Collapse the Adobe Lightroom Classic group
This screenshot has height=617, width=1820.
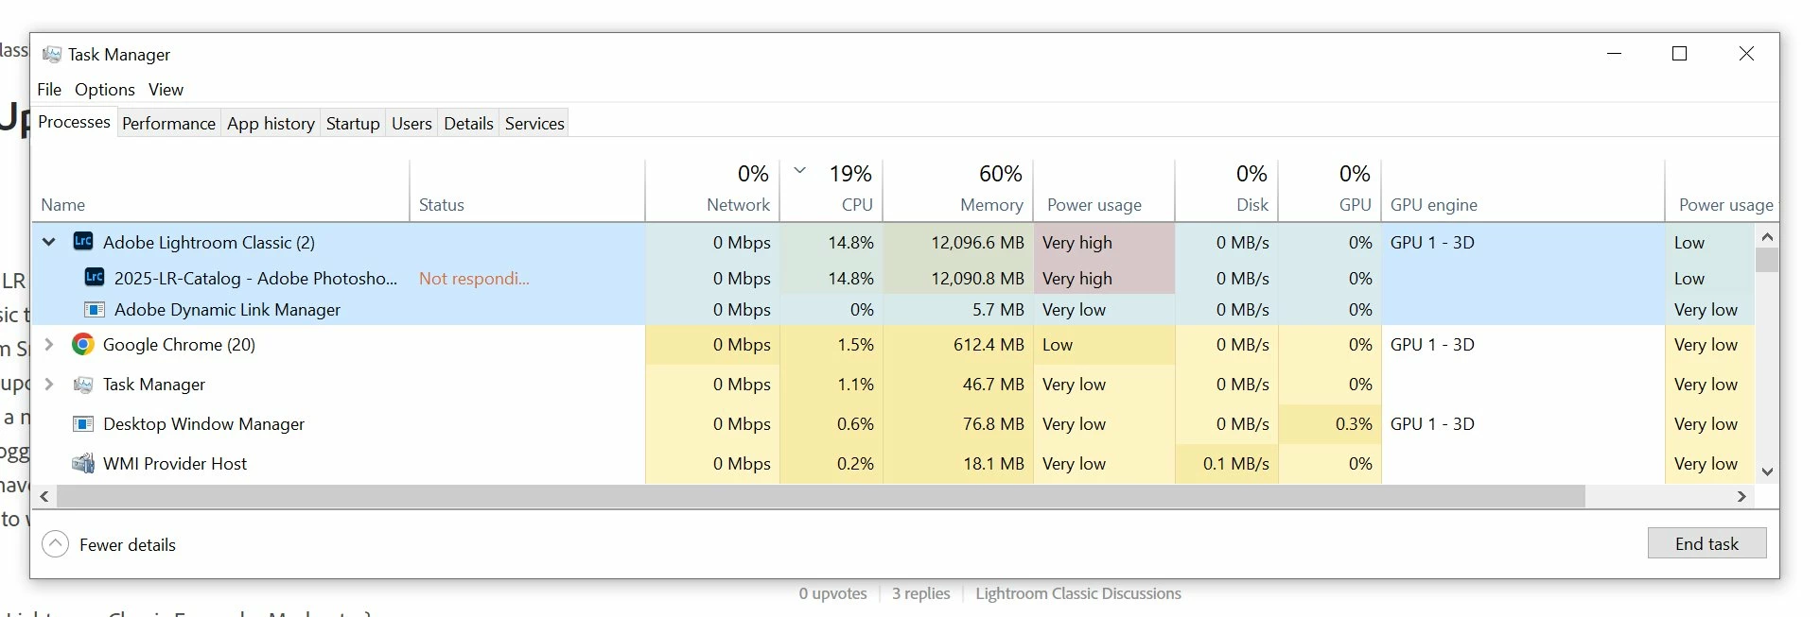(x=48, y=242)
